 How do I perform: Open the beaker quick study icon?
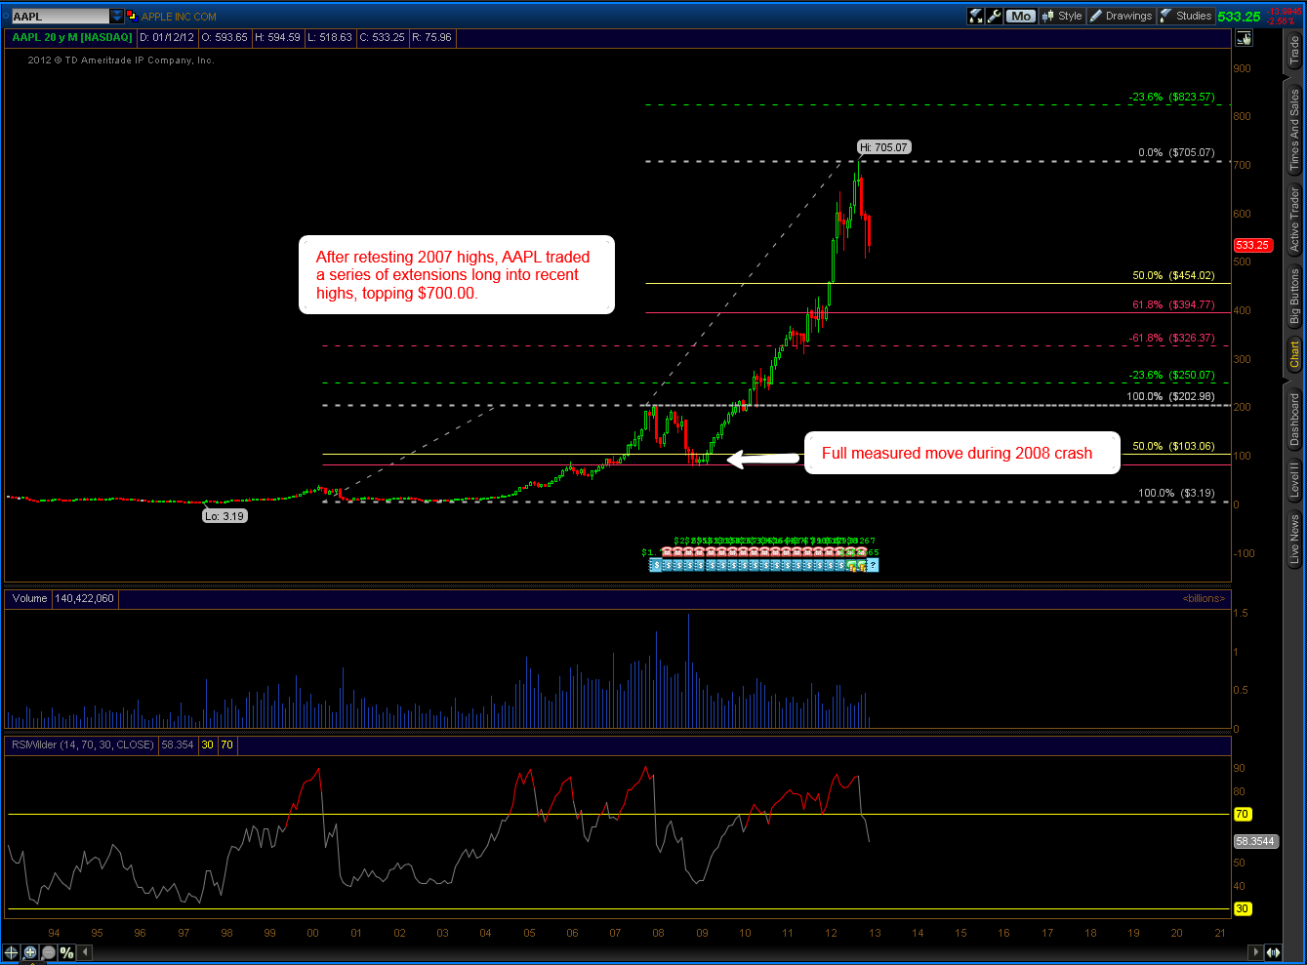975,16
